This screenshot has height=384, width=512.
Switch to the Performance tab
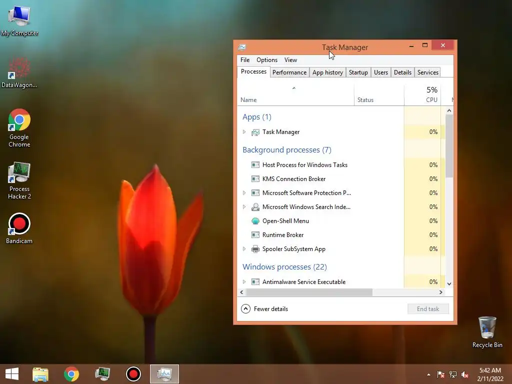[x=289, y=72]
